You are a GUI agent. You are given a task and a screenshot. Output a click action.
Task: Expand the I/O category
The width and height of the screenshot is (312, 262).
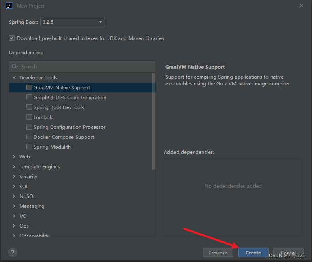[14, 216]
